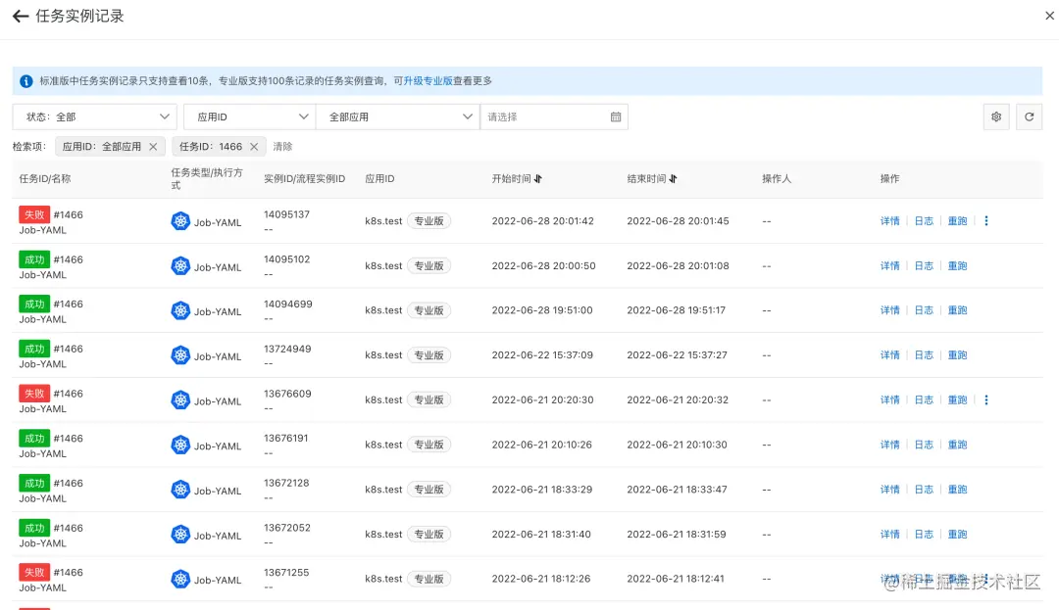Open 日志 for instance 13672052
Screen dimensions: 1059x610
coord(924,534)
